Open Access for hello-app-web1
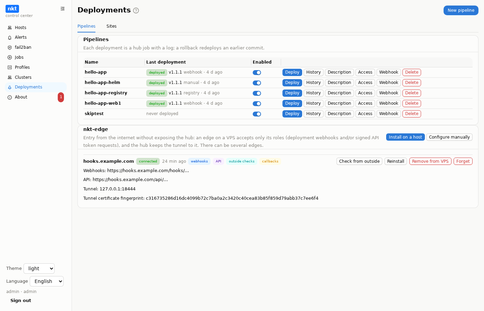This screenshot has width=484, height=311. tap(365, 103)
